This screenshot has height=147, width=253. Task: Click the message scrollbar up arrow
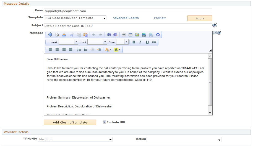point(210,56)
